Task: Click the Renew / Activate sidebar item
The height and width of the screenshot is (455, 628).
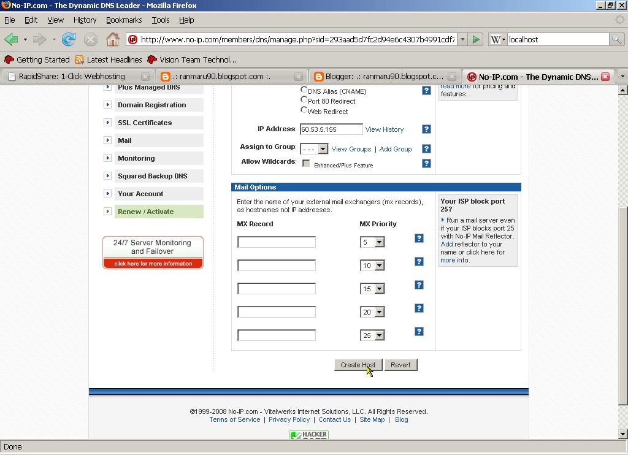Action: [x=159, y=212]
